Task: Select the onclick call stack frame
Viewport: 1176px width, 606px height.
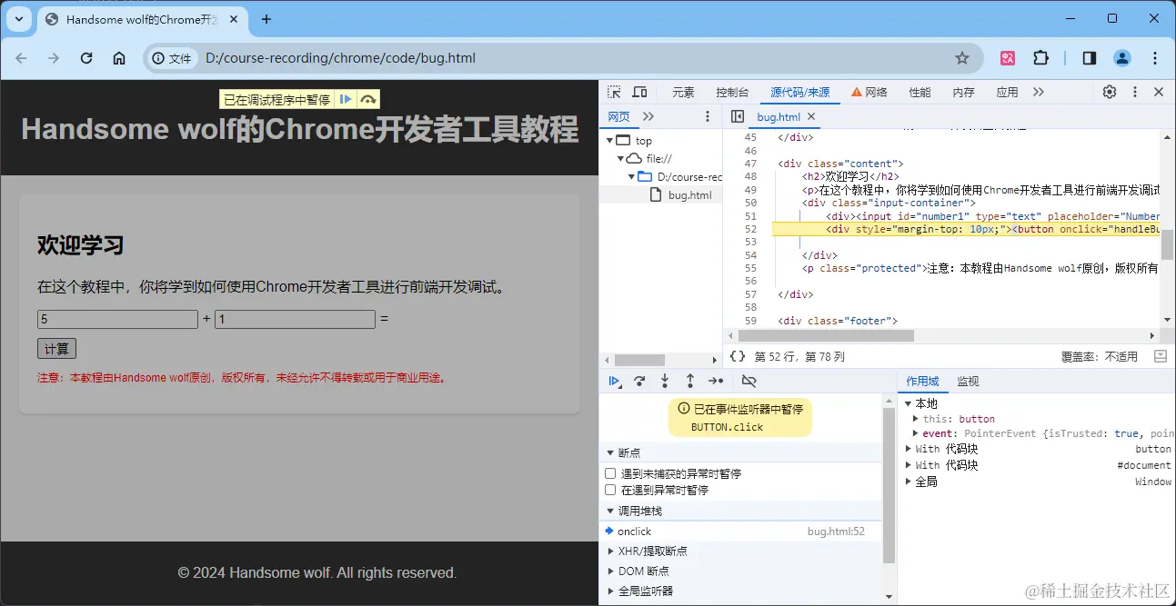Action: pyautogui.click(x=740, y=531)
